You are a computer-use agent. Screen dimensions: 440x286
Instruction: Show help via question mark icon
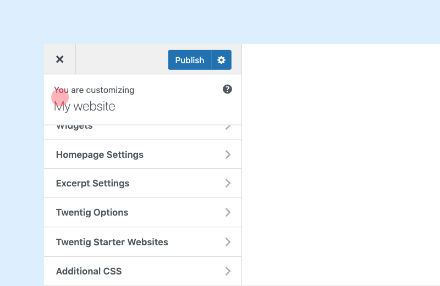pos(227,89)
